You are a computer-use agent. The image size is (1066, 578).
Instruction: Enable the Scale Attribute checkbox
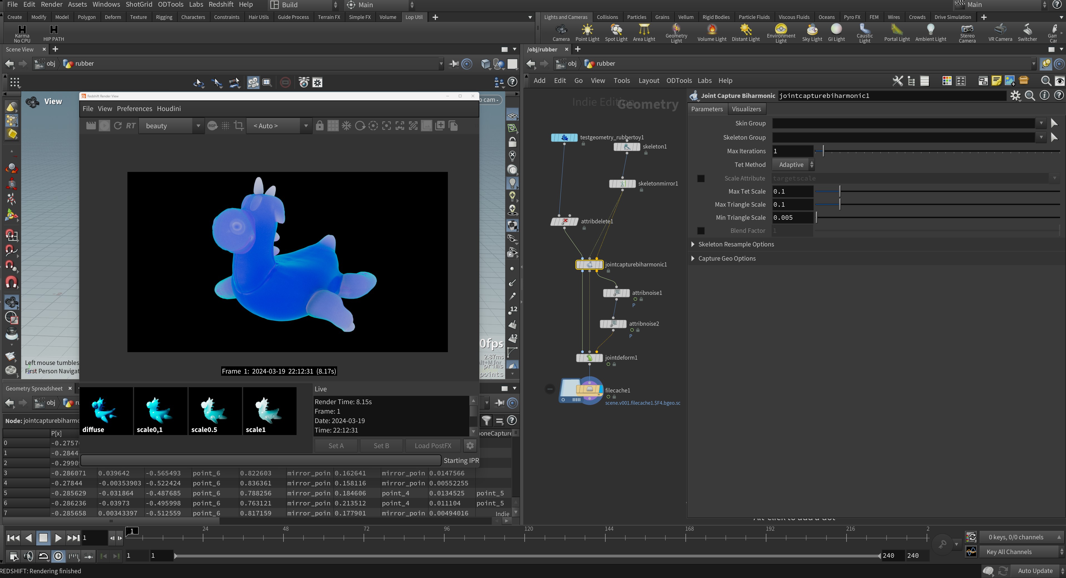[700, 178]
